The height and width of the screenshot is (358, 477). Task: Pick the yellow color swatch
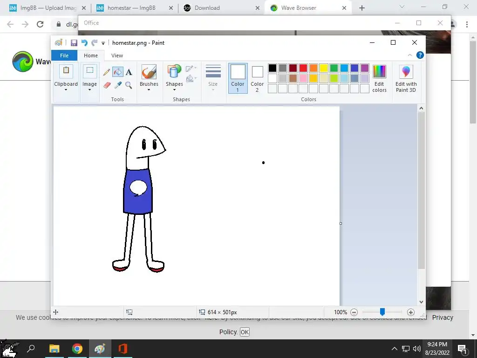click(x=324, y=68)
